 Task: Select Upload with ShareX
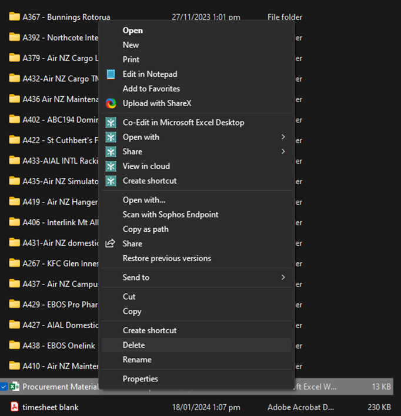[x=196, y=103]
